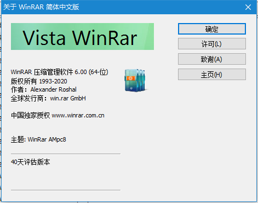Click the WinRAR books archive icon
The height and width of the screenshot is (203, 258).
(x=136, y=80)
